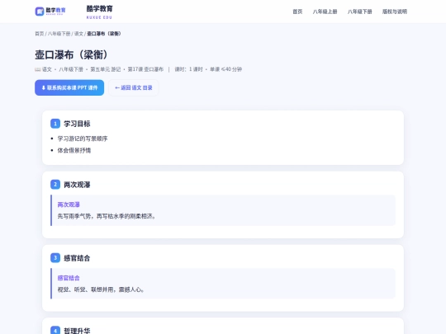446x334 pixels.
Task: Click the text 先写雨季气势，再写枯水季的刚柔相济。
Action: [x=107, y=216]
